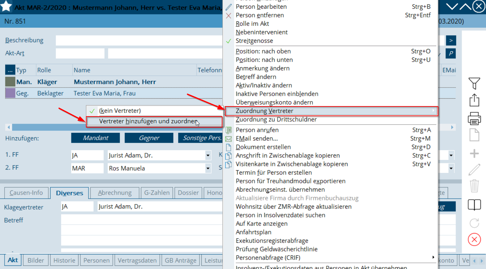
Task: Click the red circled X cancel icon
Action: coord(474,239)
